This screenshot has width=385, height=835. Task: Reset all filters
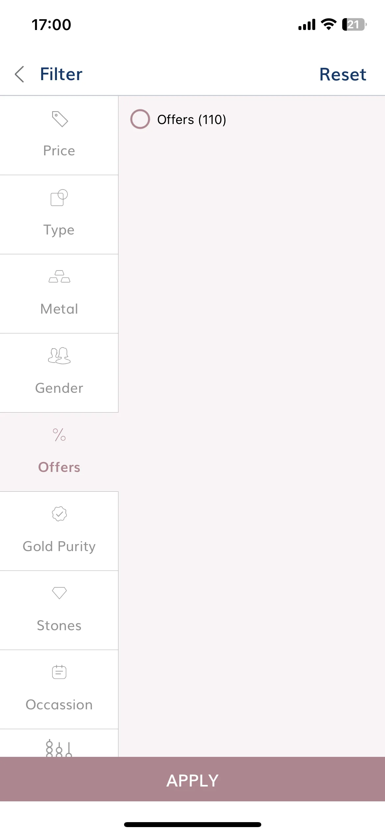pyautogui.click(x=343, y=74)
